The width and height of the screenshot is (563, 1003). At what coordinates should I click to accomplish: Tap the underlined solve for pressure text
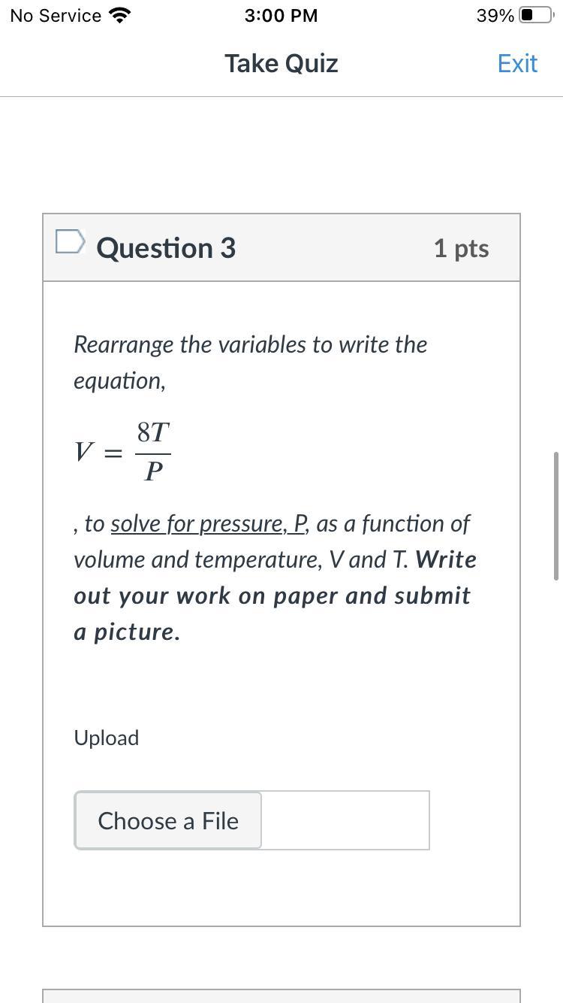coord(209,523)
